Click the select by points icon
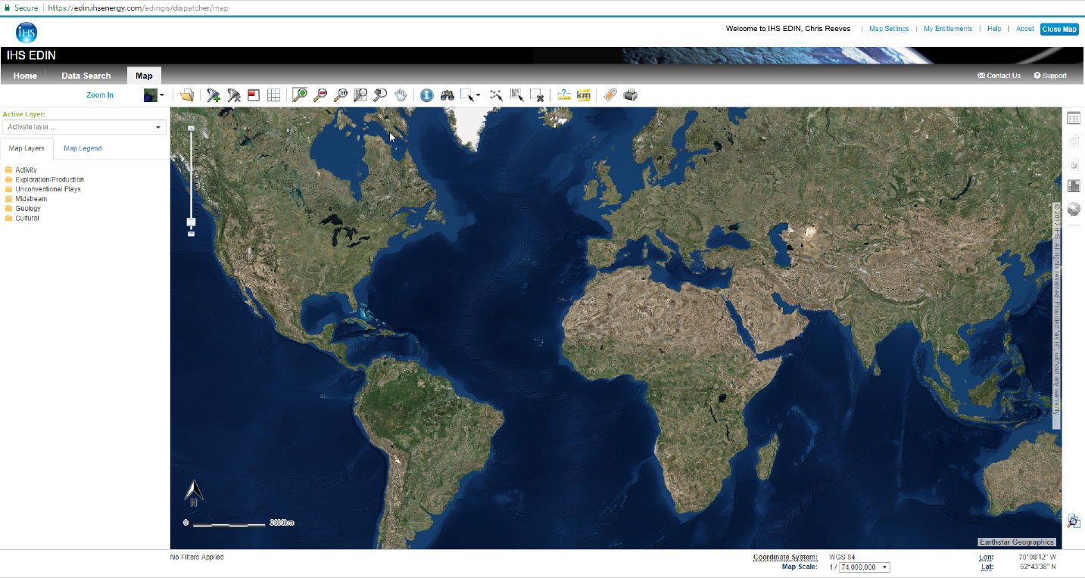 click(x=496, y=95)
